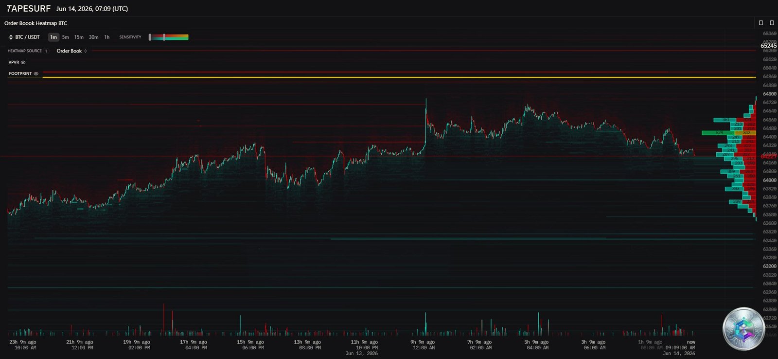Click the rightmost square icon in panel header
Image resolution: width=778 pixels, height=359 pixels.
tap(771, 23)
